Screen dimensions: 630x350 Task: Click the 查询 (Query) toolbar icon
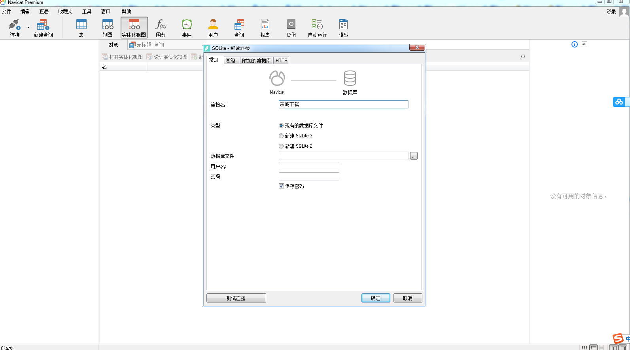point(239,28)
